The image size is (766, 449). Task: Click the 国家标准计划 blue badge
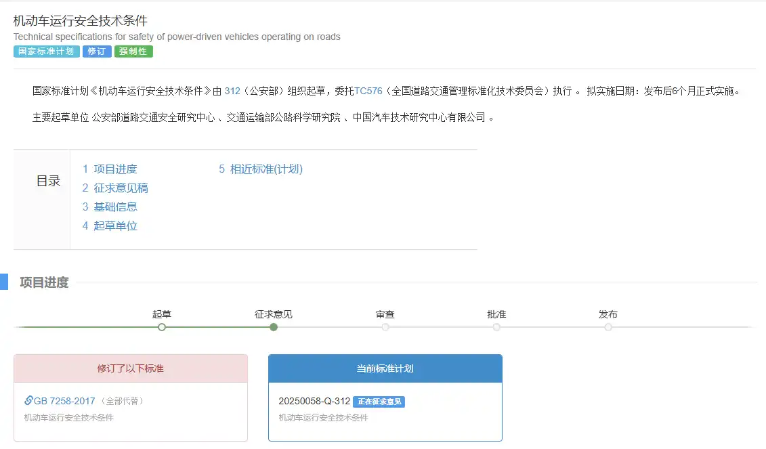[46, 51]
